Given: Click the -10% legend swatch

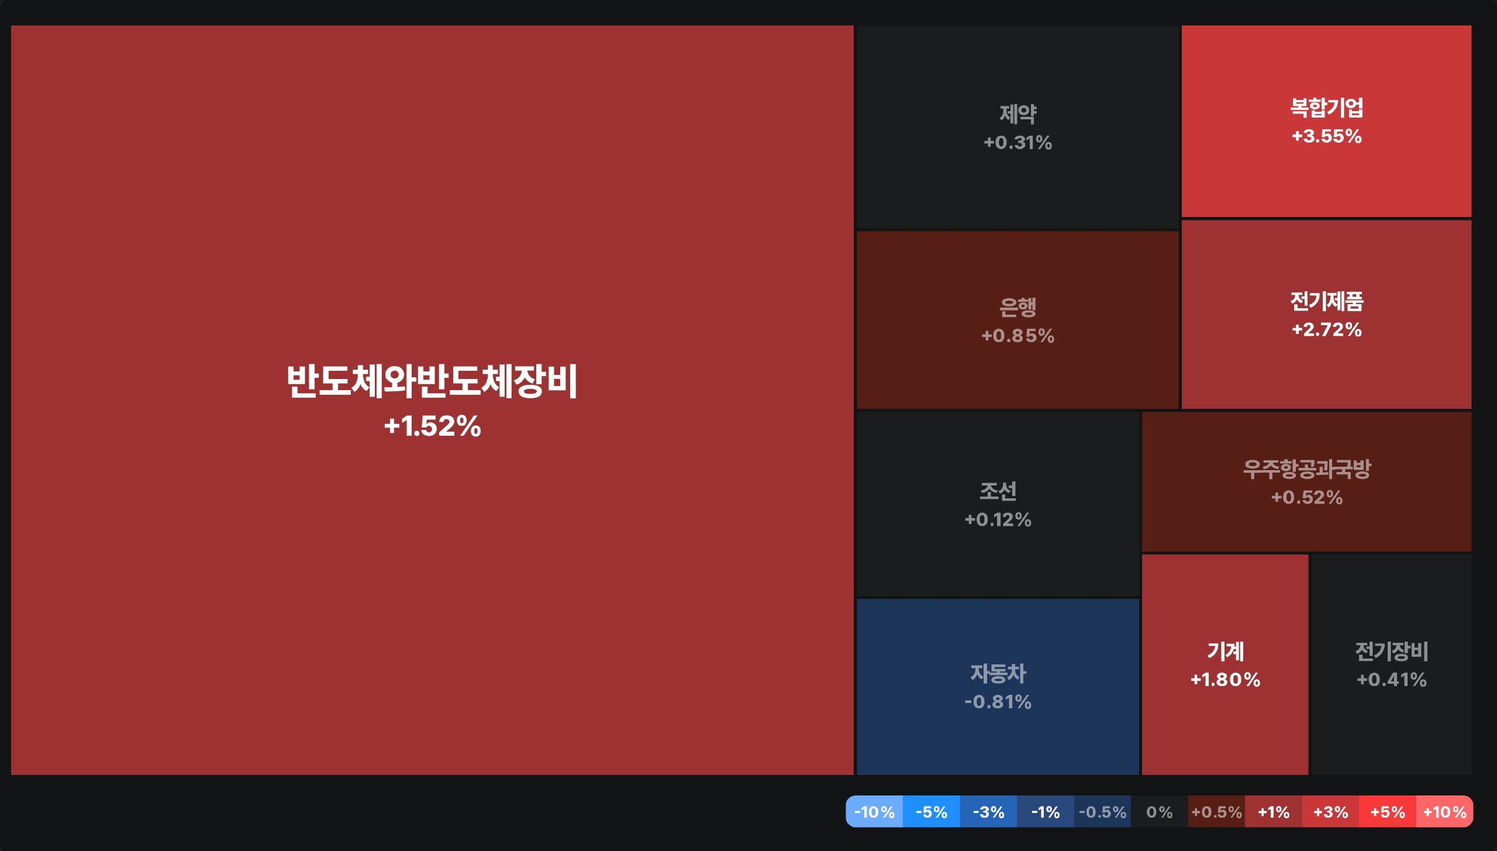Looking at the screenshot, I should coord(874,812).
